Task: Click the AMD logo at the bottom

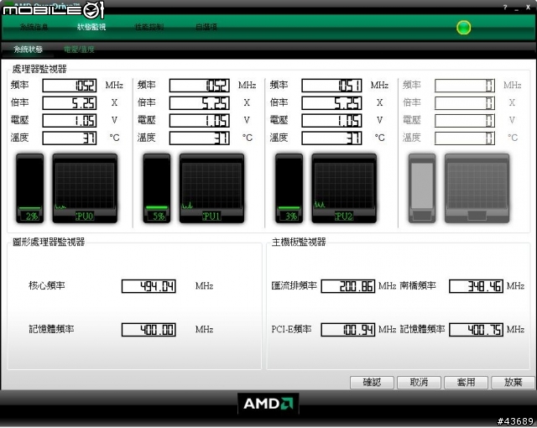Action: pos(268,404)
